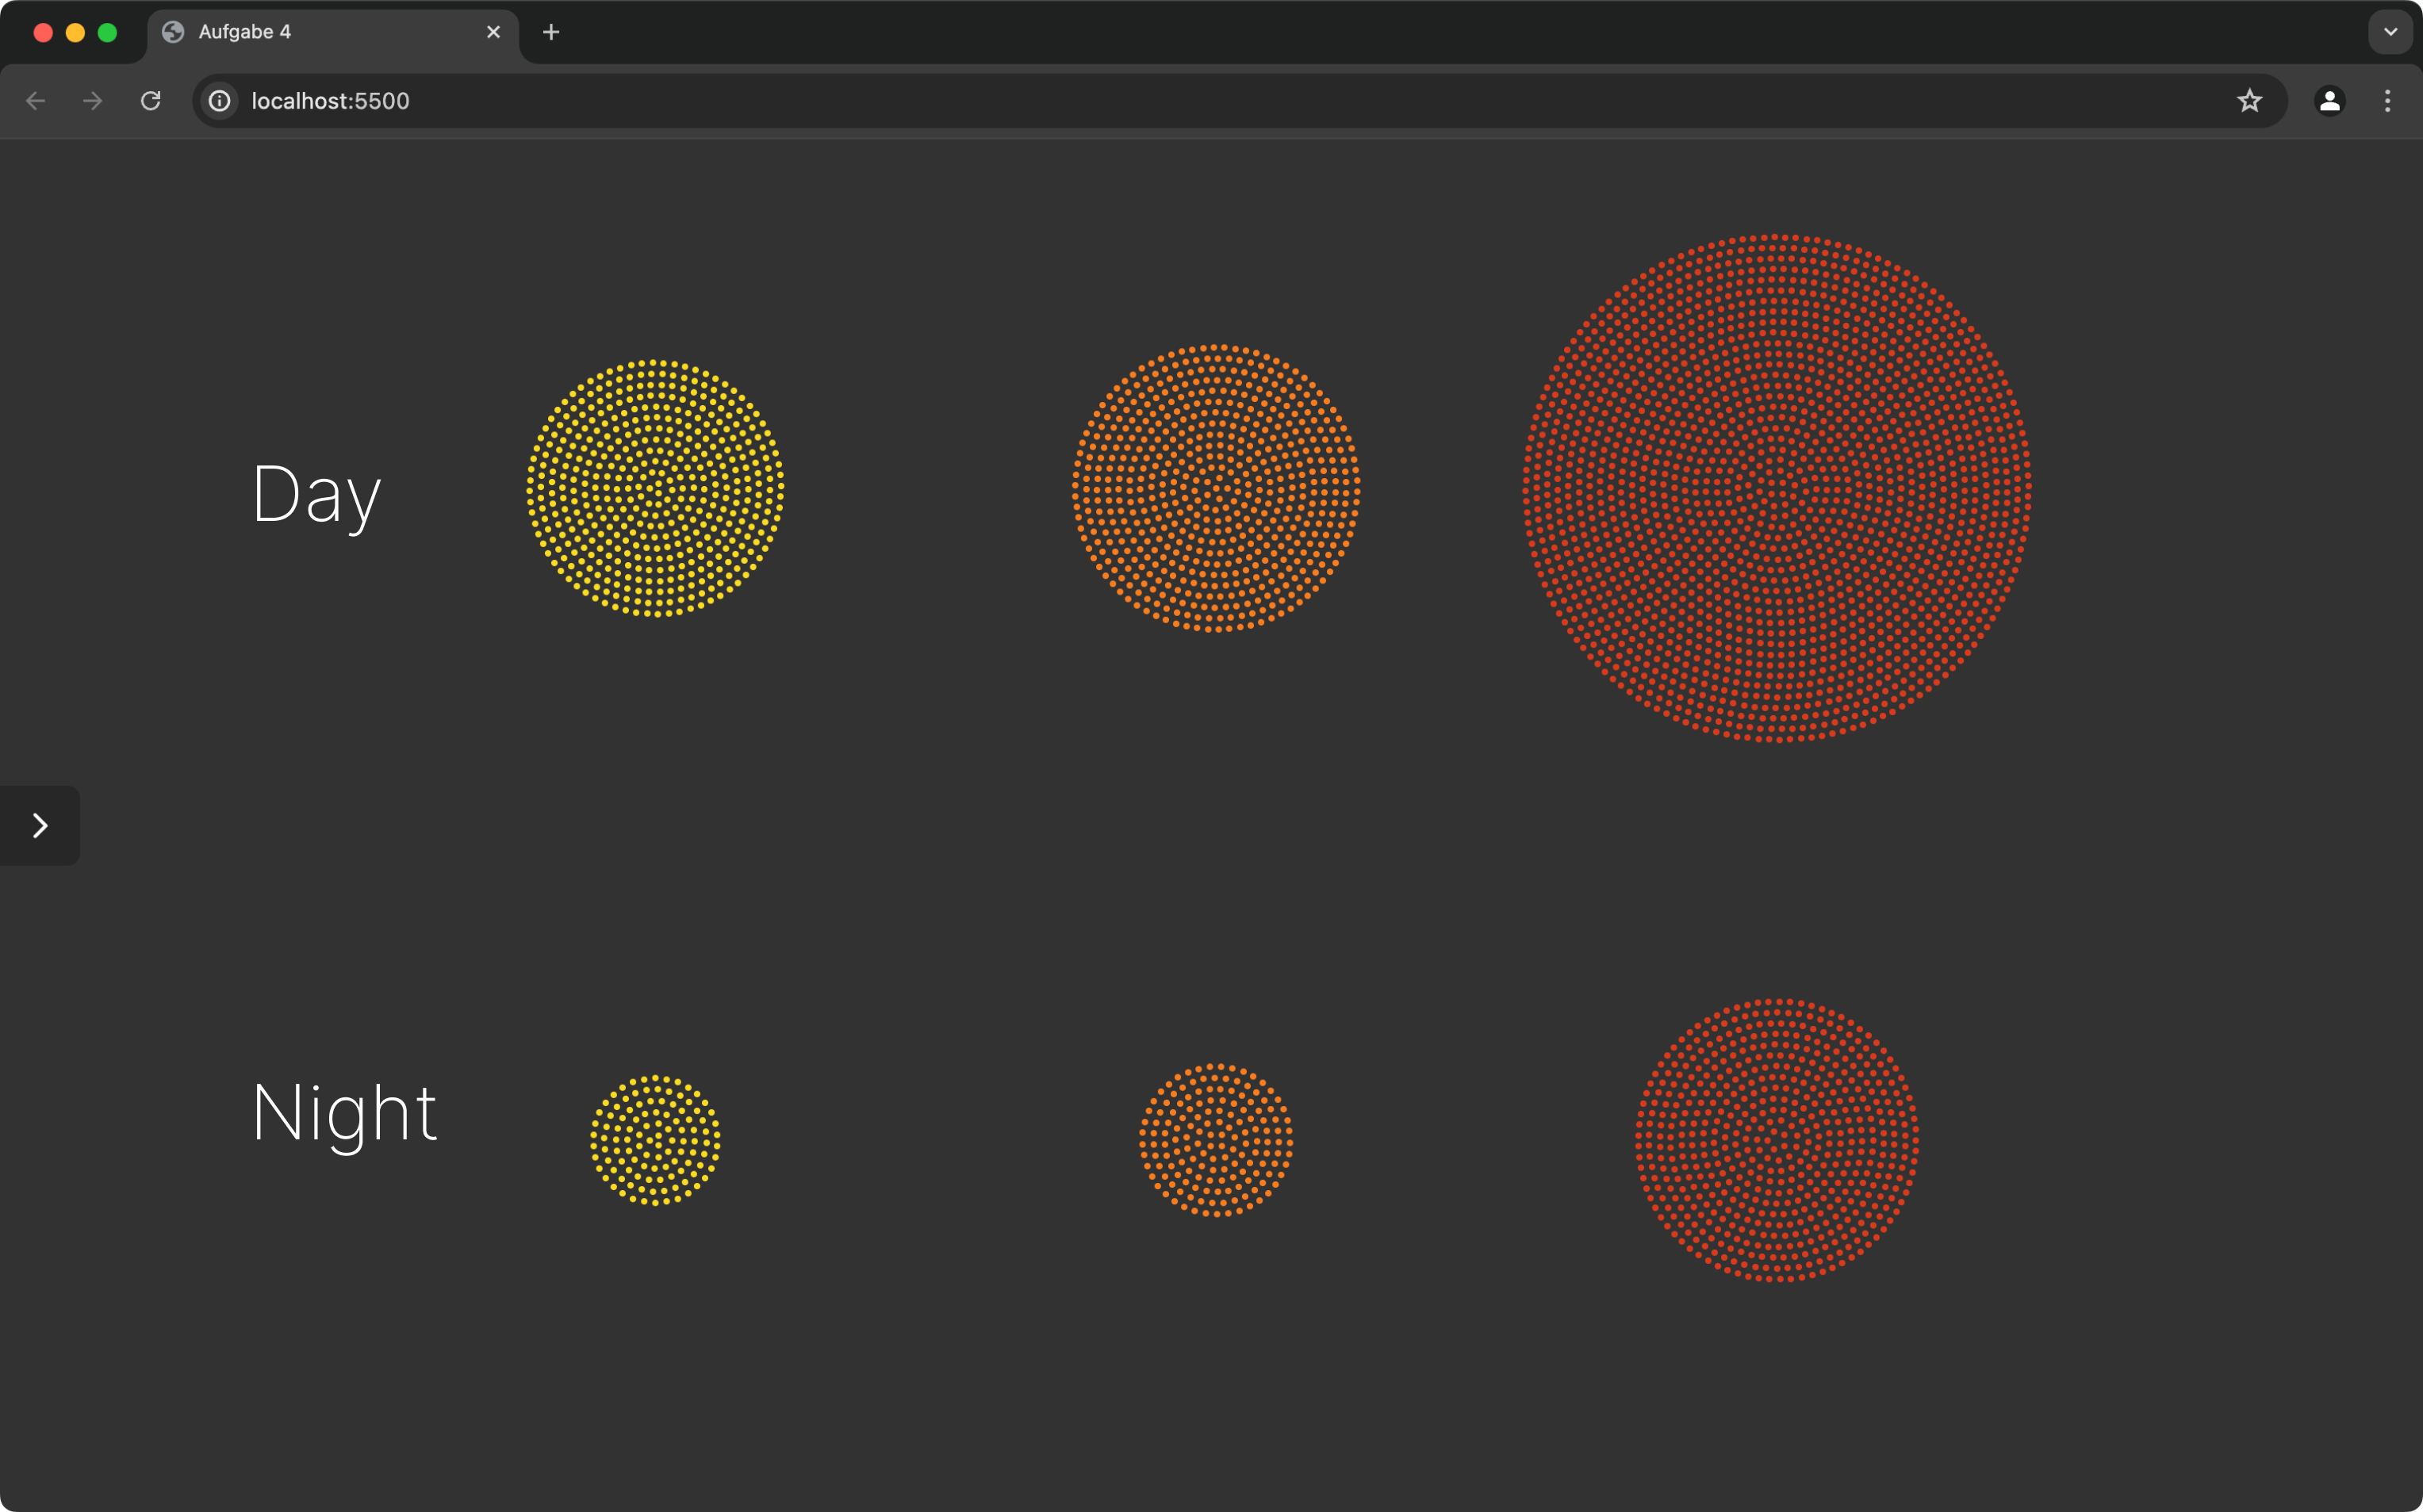Click the forward navigation arrow
This screenshot has width=2423, height=1512.
click(93, 101)
